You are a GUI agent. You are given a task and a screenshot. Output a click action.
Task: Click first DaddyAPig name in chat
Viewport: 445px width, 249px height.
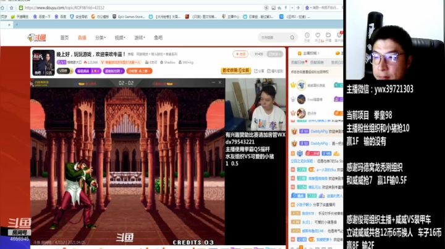click(x=319, y=131)
